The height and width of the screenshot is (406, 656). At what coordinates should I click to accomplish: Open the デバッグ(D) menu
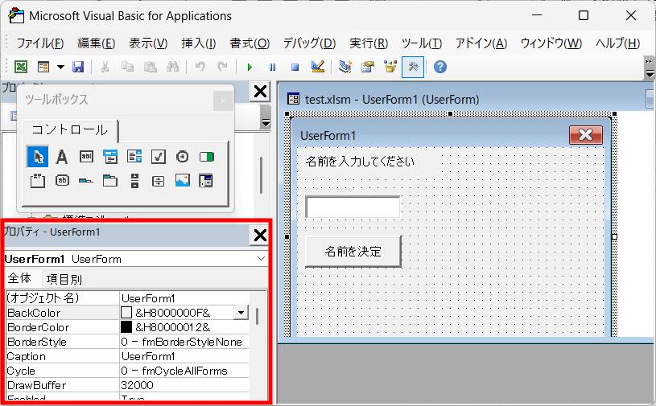tap(310, 43)
